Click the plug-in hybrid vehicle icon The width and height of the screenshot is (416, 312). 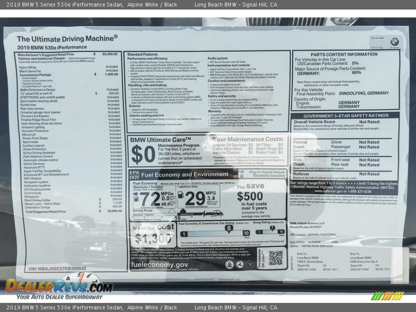[x=242, y=174]
